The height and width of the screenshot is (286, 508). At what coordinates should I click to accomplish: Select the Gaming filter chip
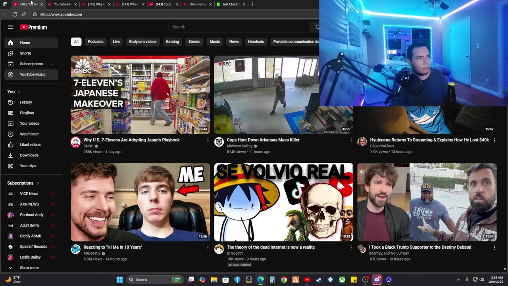tap(172, 42)
